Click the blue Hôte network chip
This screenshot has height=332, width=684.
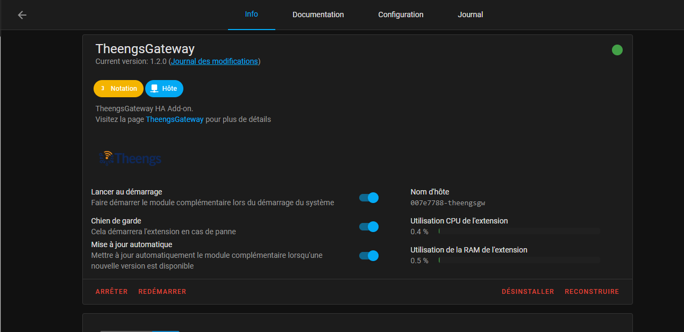[x=164, y=89]
